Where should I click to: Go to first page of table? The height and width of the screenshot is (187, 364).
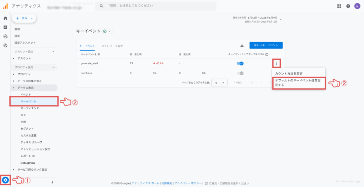click(x=252, y=83)
